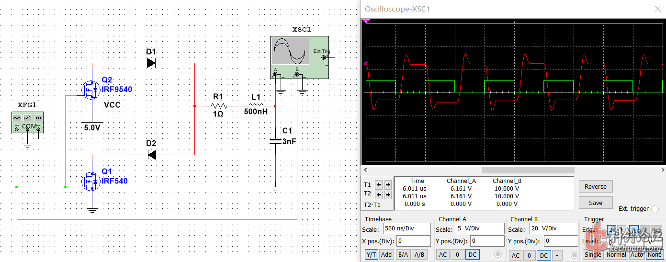The height and width of the screenshot is (262, 666).
Task: Select the Q2 IRF9540 MOSFET symbol
Action: point(91,89)
